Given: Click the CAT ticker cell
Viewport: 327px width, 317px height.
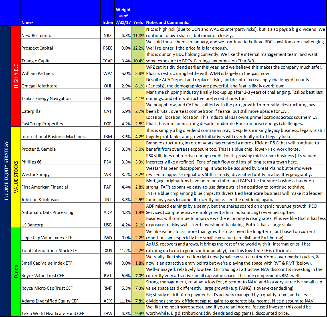Looking at the screenshot, I should click(x=108, y=108).
